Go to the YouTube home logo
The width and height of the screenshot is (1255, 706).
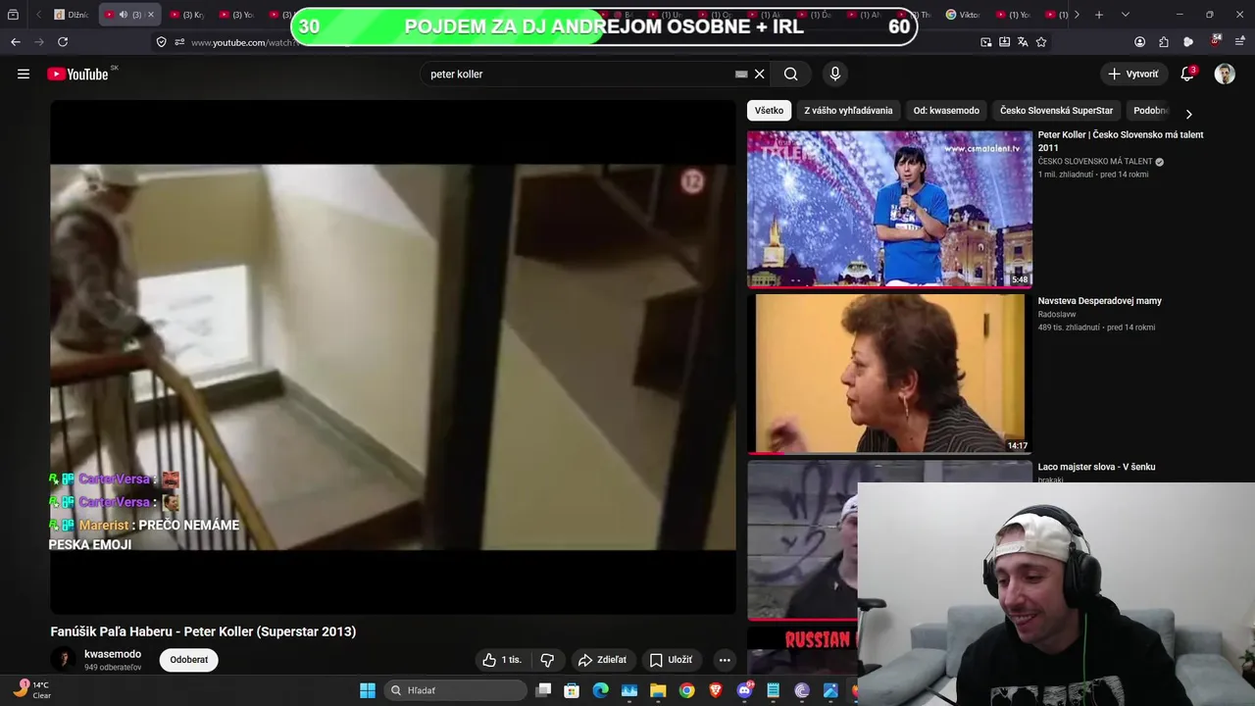pos(77,75)
